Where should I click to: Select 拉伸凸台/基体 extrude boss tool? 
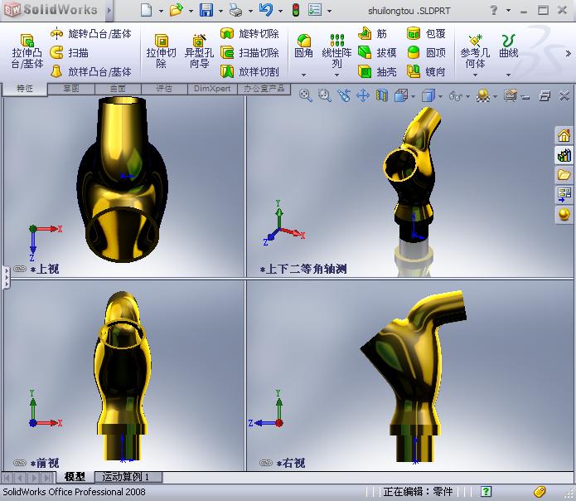27,51
